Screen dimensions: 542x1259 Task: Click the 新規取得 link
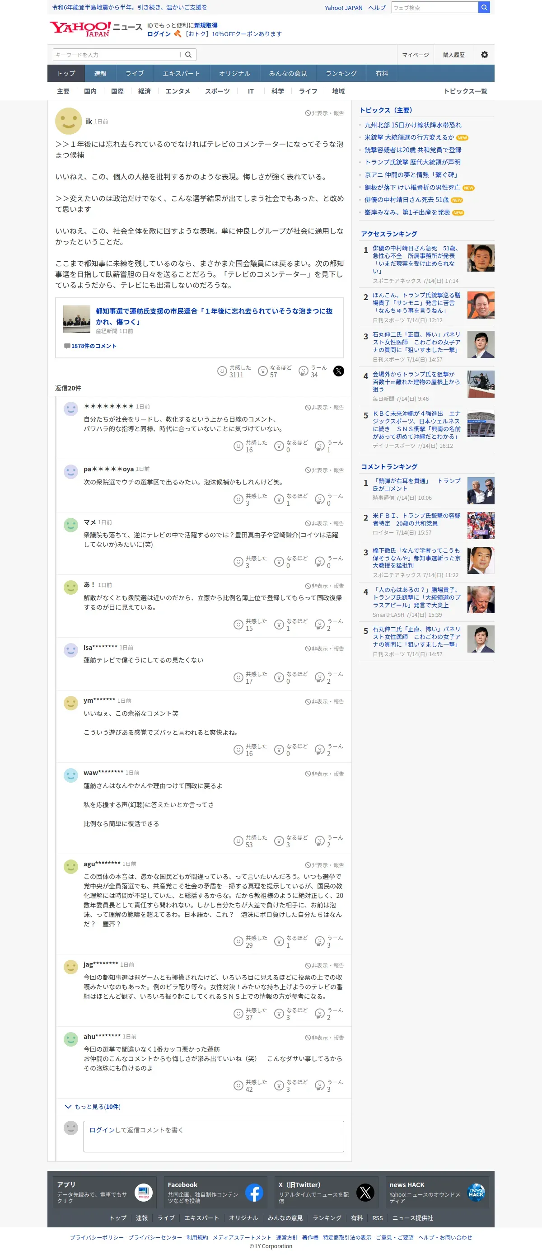[206, 25]
